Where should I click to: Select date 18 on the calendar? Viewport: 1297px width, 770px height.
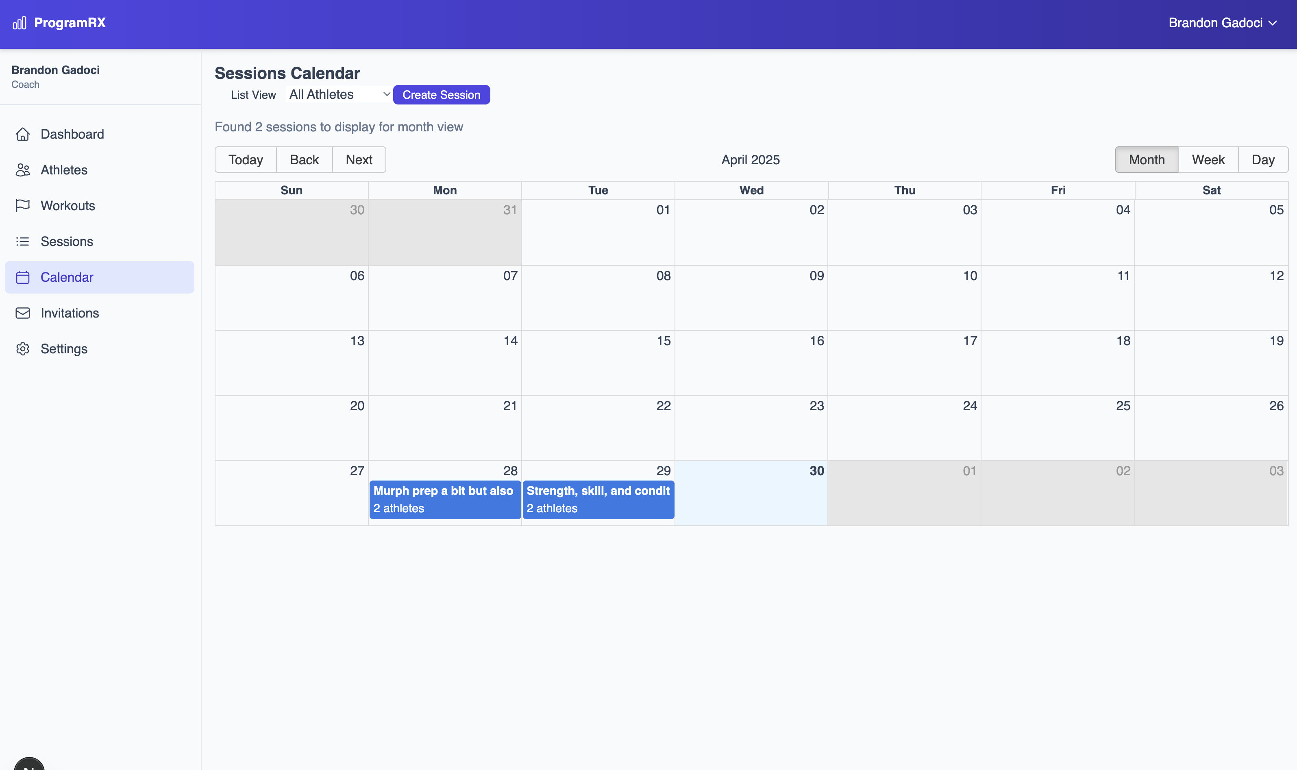pos(1123,341)
